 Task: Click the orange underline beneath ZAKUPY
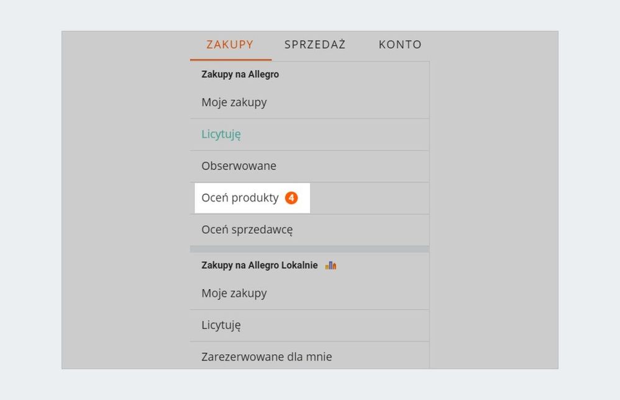tap(230, 60)
